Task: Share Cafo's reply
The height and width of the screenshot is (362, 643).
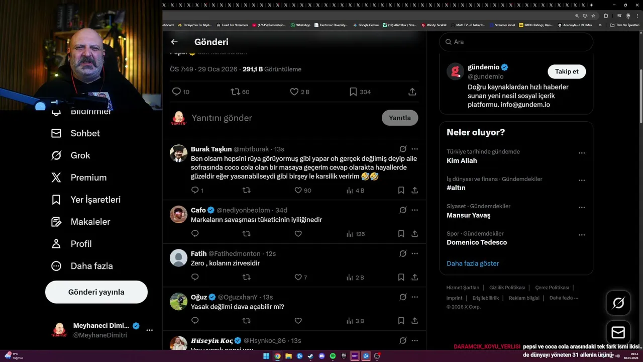Action: (x=415, y=234)
